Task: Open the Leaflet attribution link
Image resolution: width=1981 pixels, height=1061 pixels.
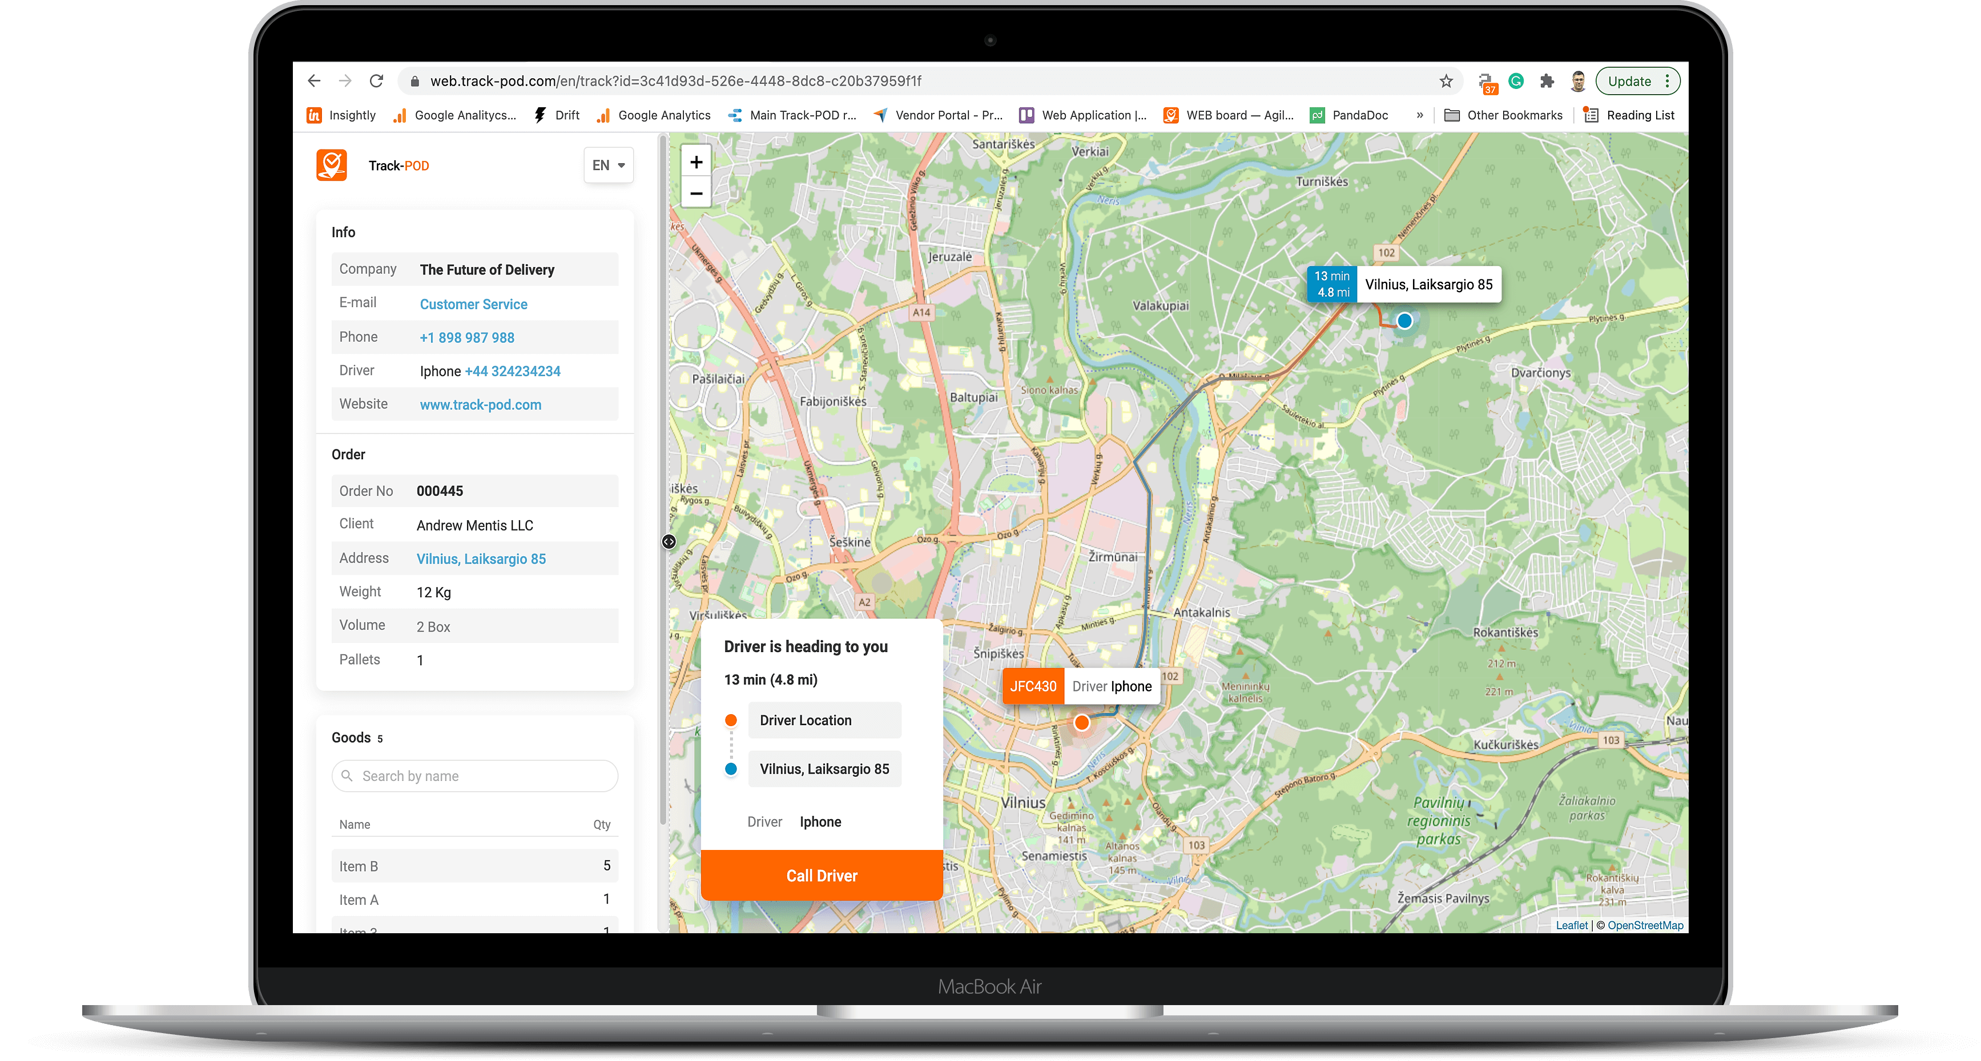Action: 1571,925
